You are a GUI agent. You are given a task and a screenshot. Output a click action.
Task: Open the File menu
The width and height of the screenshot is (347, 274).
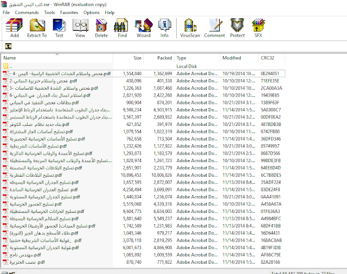tap(6, 12)
